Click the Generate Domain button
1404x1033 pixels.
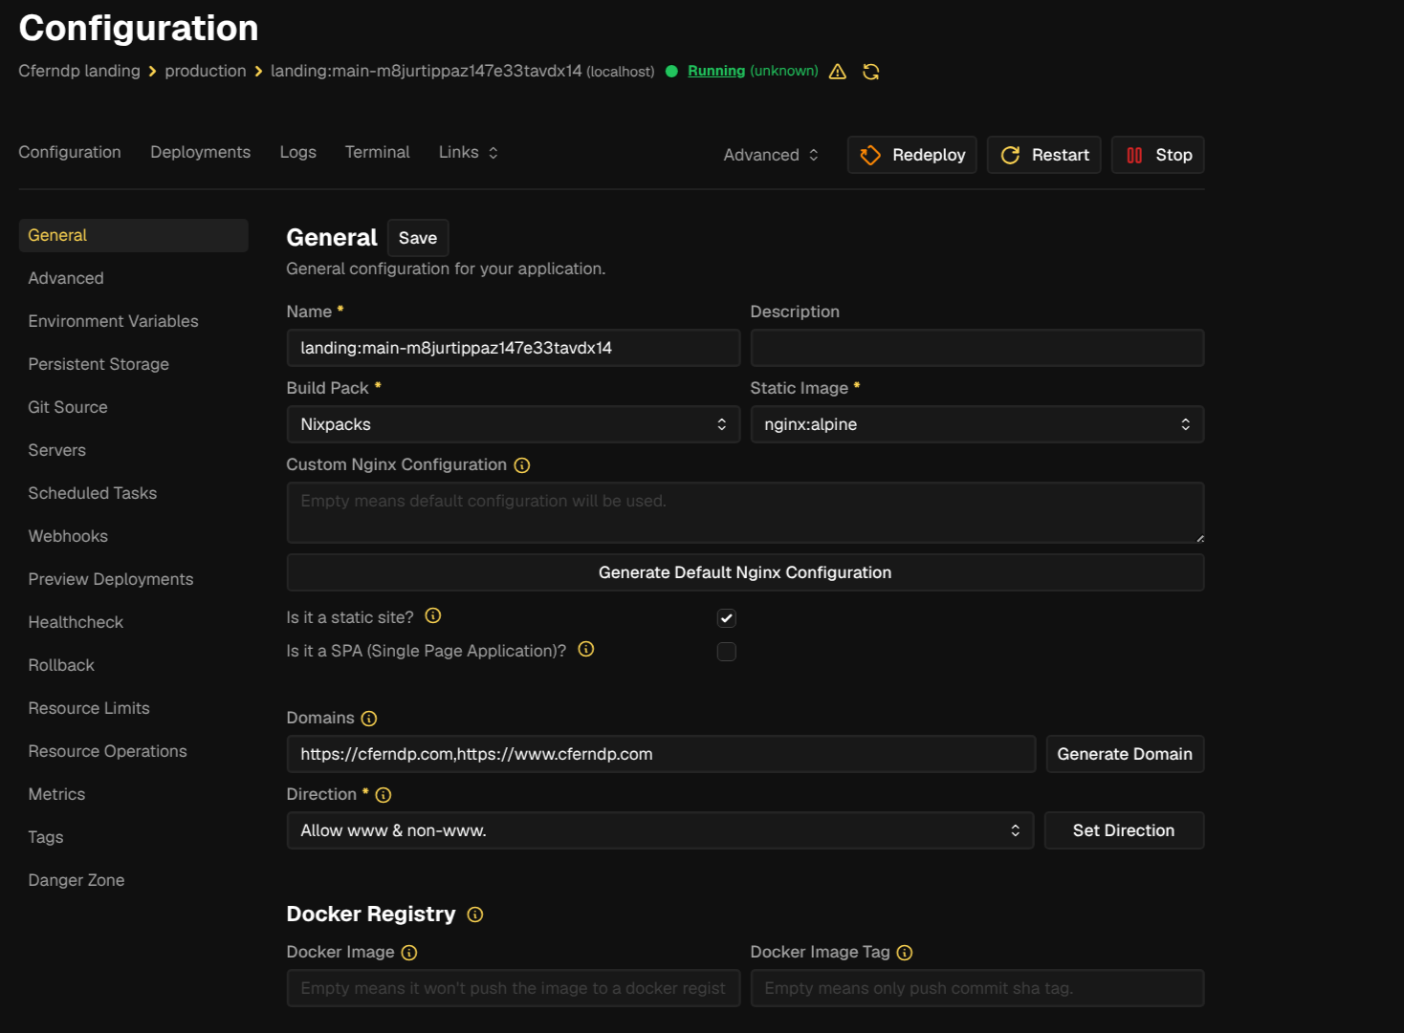1125,754
